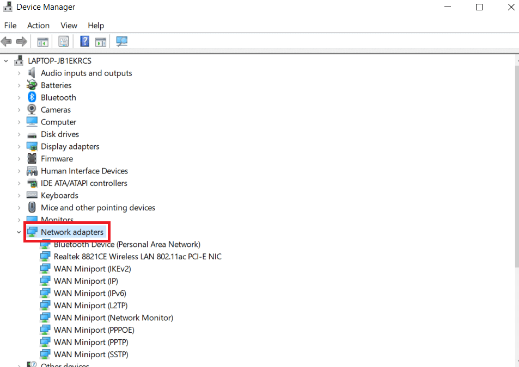Image resolution: width=519 pixels, height=367 pixels.
Task: Click the IDE ATA/ATAPI controllers icon
Action: [x=32, y=183]
